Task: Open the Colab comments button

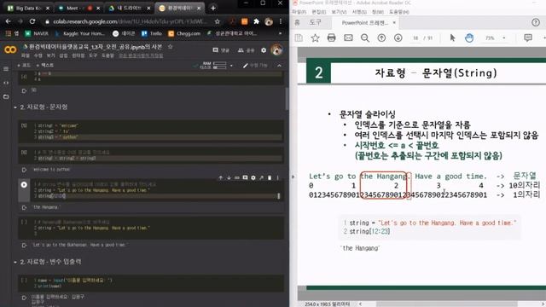Action: pos(221,50)
